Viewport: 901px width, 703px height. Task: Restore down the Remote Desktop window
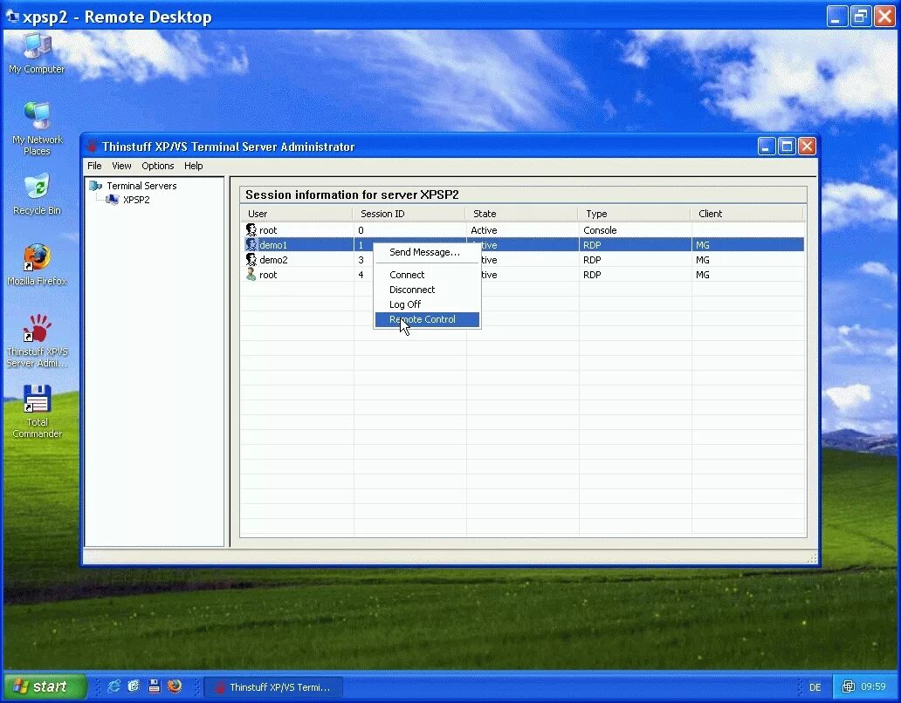[860, 17]
